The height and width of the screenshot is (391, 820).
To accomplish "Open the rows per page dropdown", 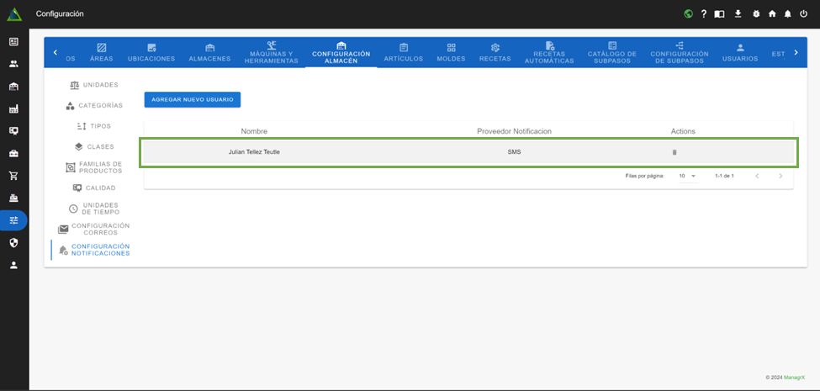I will point(688,176).
